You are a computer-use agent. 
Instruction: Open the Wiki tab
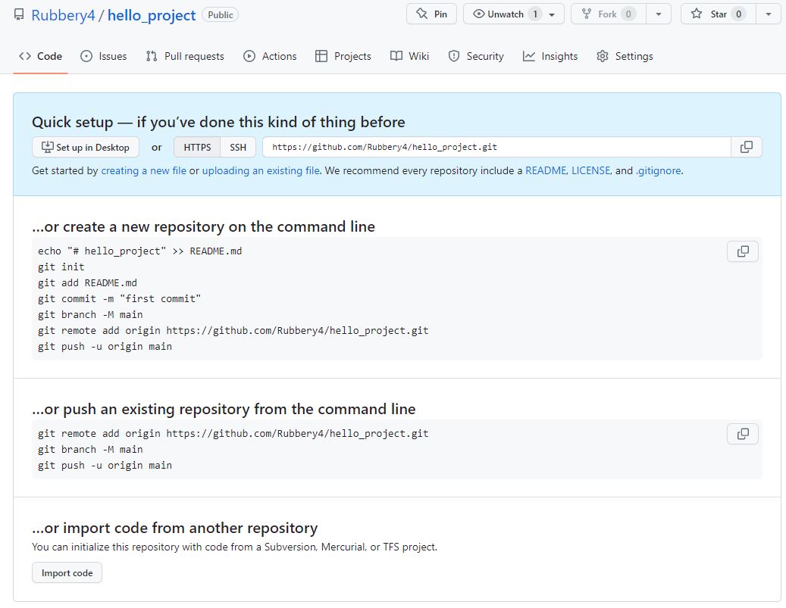[409, 56]
